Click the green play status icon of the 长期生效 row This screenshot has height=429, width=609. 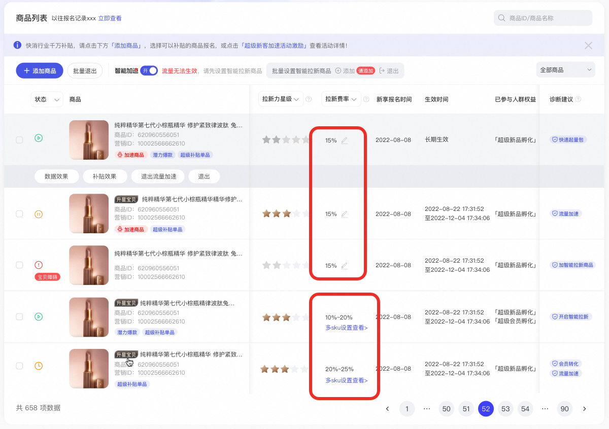(39, 138)
